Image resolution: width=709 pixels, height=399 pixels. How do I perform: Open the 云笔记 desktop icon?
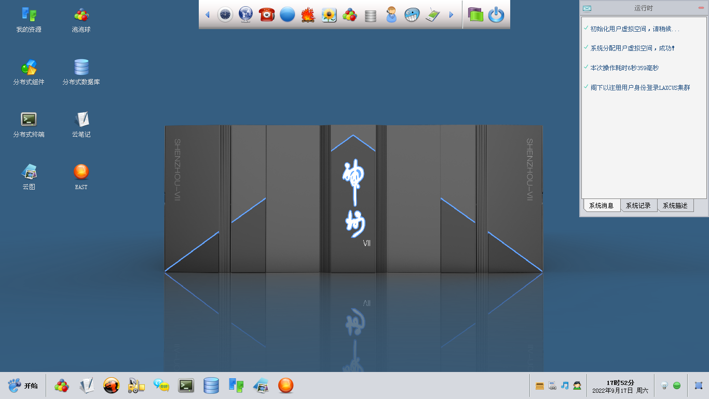(81, 124)
